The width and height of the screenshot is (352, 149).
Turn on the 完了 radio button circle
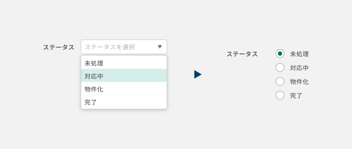pos(280,95)
